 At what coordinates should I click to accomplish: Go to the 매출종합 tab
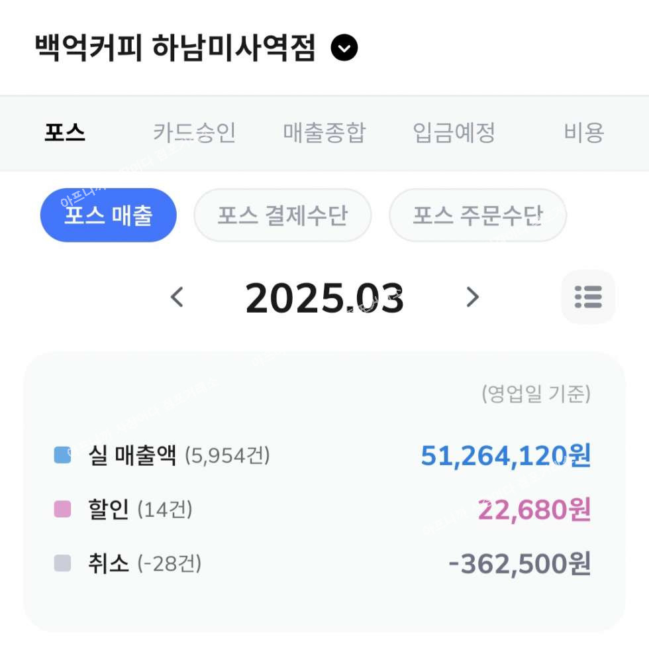324,133
